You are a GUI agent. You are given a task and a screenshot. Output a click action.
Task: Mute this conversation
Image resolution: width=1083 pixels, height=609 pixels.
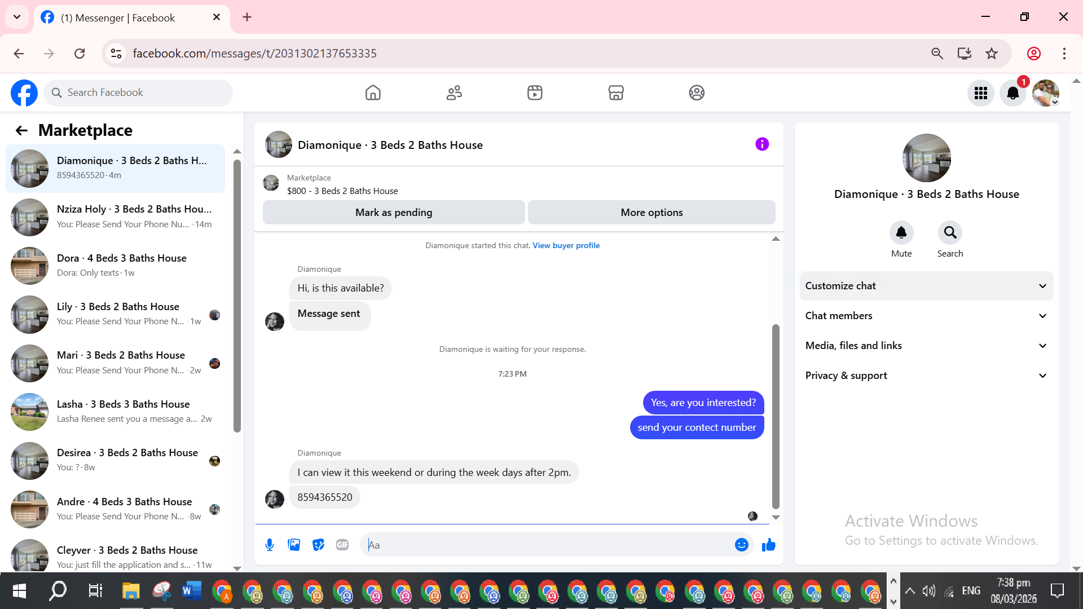click(x=901, y=233)
